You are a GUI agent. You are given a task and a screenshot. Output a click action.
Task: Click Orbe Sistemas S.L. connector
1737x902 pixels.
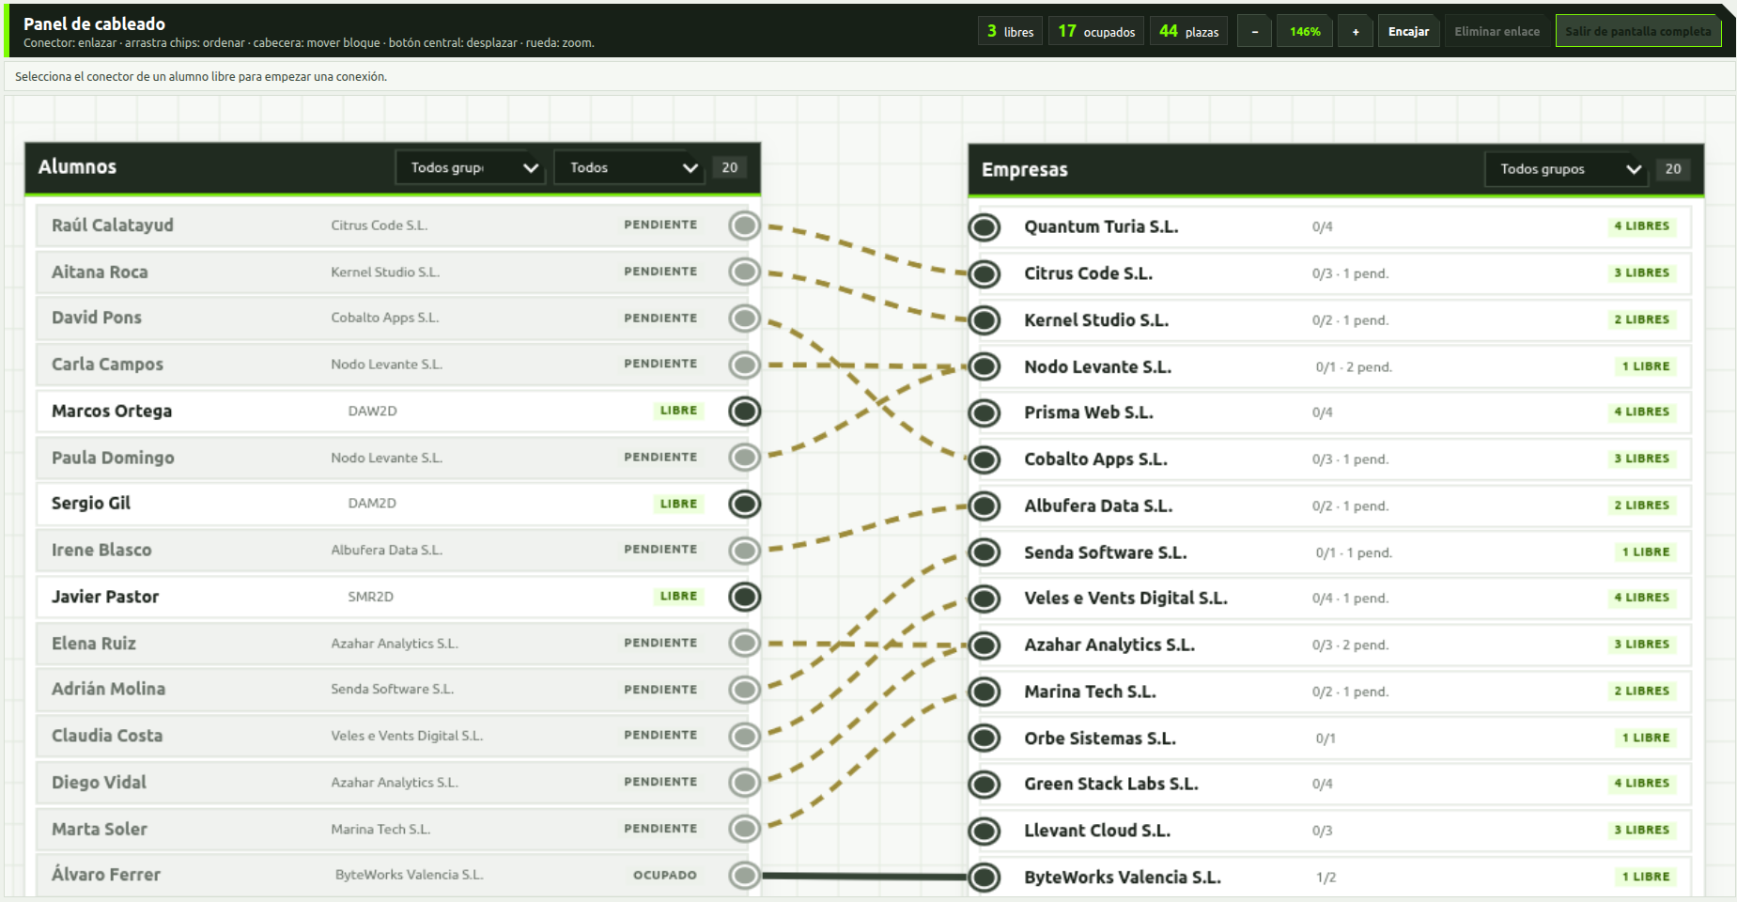(x=985, y=738)
